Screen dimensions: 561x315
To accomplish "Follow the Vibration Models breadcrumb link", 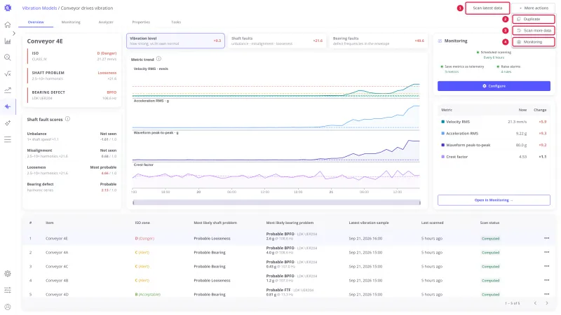I will click(x=39, y=8).
